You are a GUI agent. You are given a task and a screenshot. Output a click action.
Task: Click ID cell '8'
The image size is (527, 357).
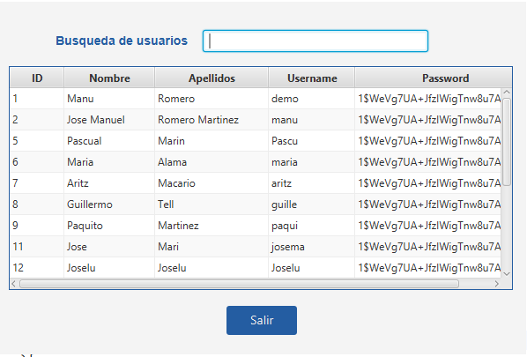point(37,205)
